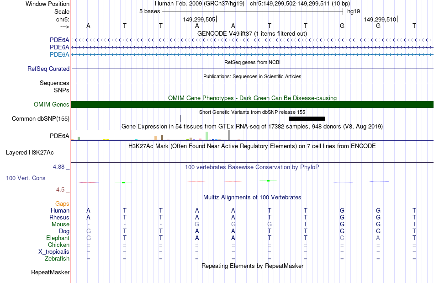Select the Elephant alignment row label

point(58,238)
